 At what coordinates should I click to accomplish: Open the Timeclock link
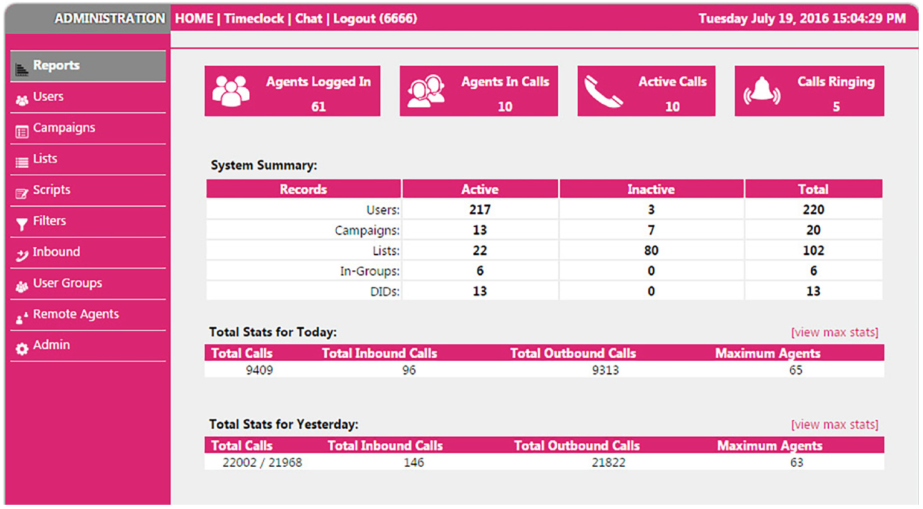click(254, 19)
